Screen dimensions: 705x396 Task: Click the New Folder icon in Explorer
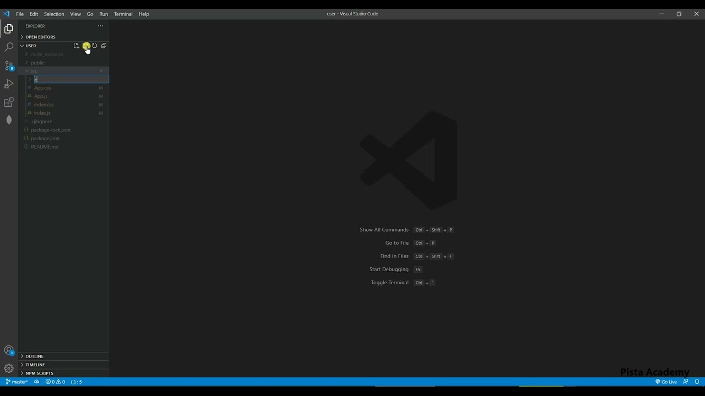click(x=86, y=46)
